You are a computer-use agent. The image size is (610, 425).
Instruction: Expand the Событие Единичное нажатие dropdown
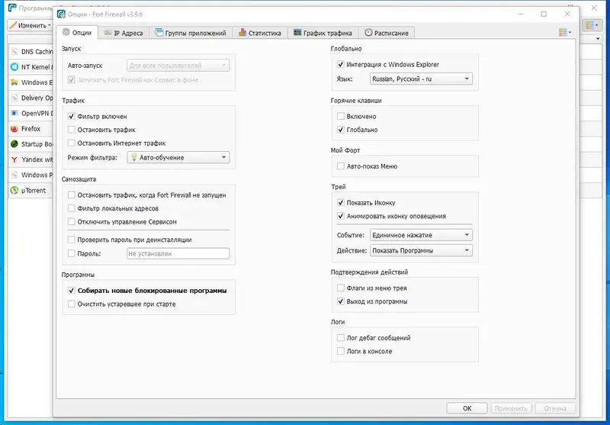421,235
